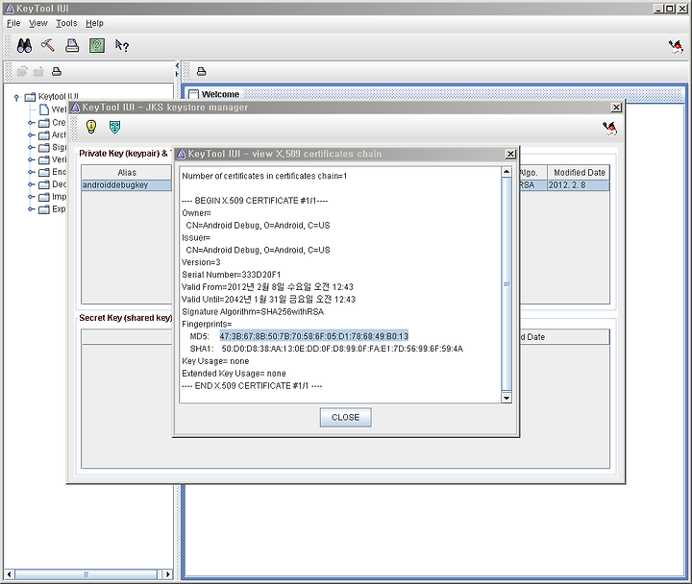Click the highlighted MD5 fingerprint value

point(313,336)
